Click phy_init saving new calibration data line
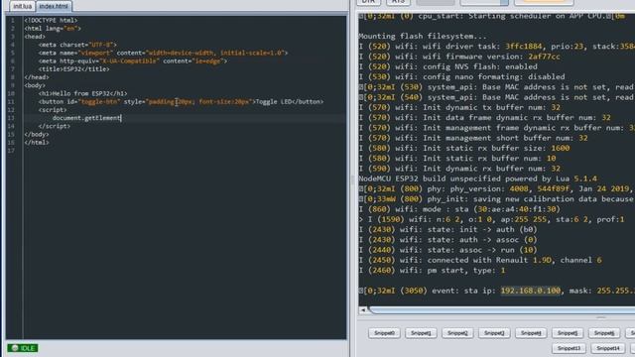 point(496,198)
